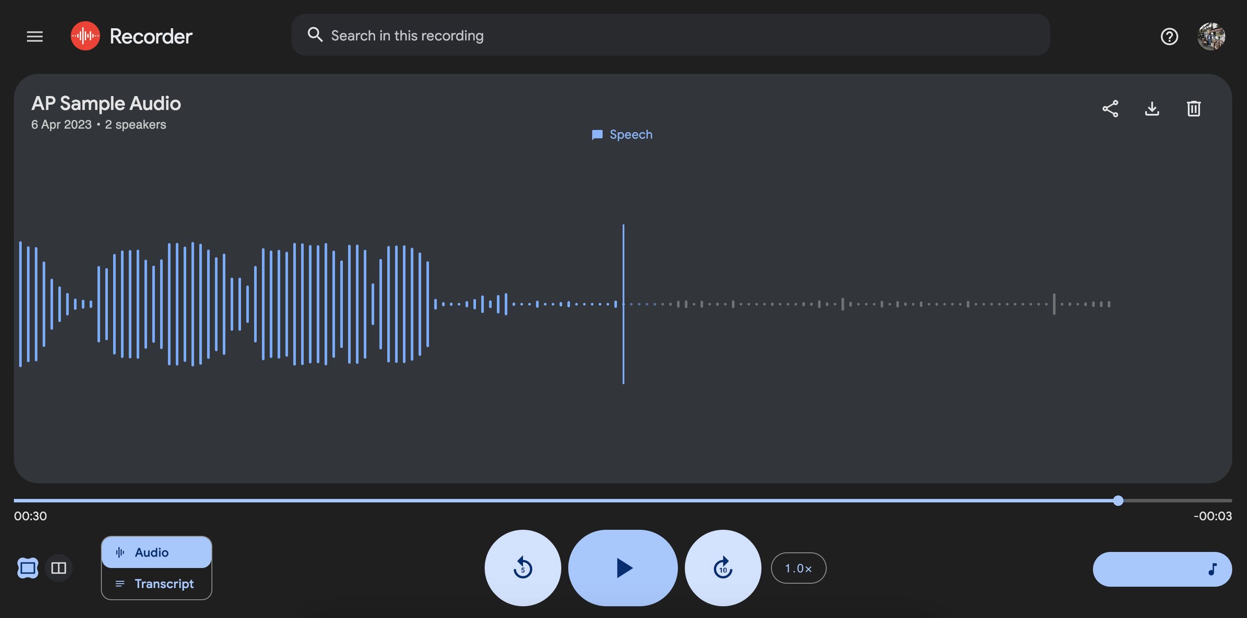The width and height of the screenshot is (1247, 618).
Task: Rewind 5 seconds with the replay control
Action: [523, 568]
